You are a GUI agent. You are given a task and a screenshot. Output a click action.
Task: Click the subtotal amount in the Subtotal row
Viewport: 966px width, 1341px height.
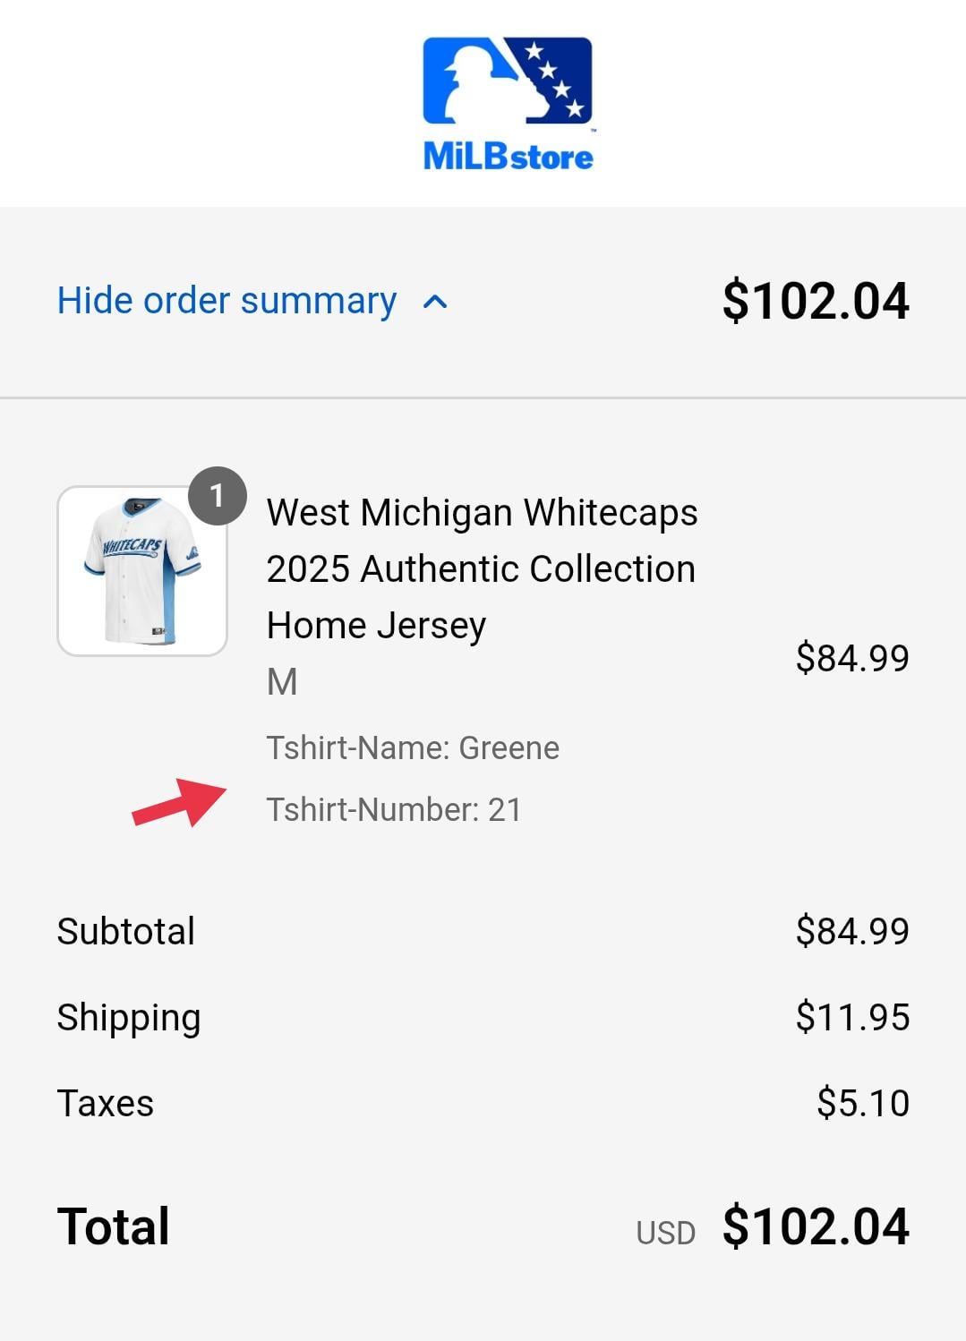851,931
